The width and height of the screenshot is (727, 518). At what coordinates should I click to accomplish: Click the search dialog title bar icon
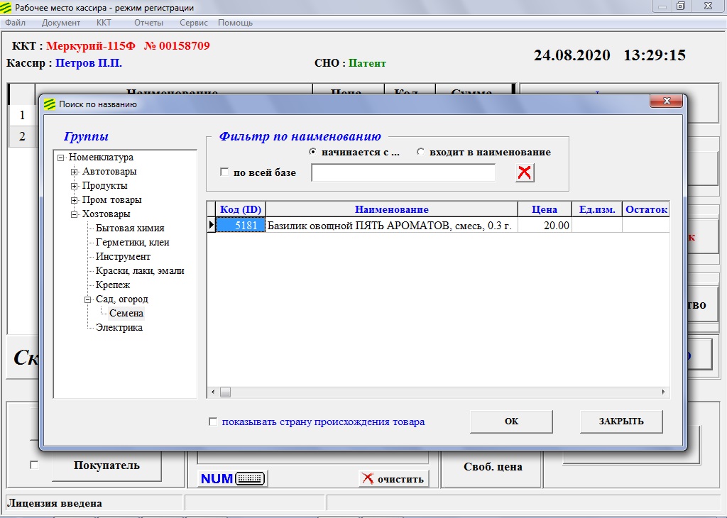tap(49, 104)
